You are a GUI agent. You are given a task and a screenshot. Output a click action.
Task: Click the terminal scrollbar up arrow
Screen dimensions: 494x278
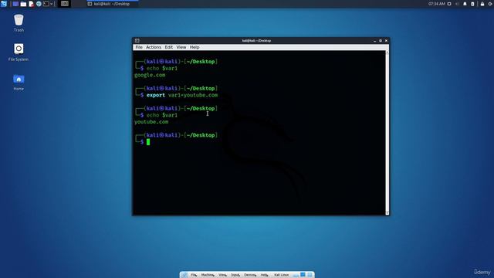[387, 52]
